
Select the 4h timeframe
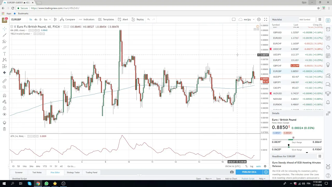pos(36,19)
